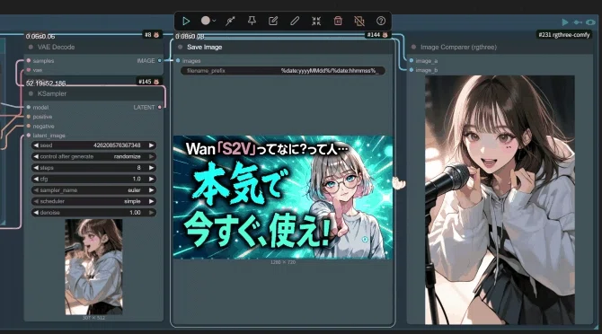602x334 pixels.
Task: Open sampler_name dropdown showing euler
Action: (93, 190)
